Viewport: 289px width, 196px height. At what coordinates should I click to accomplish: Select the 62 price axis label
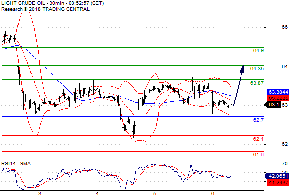coord(285,144)
